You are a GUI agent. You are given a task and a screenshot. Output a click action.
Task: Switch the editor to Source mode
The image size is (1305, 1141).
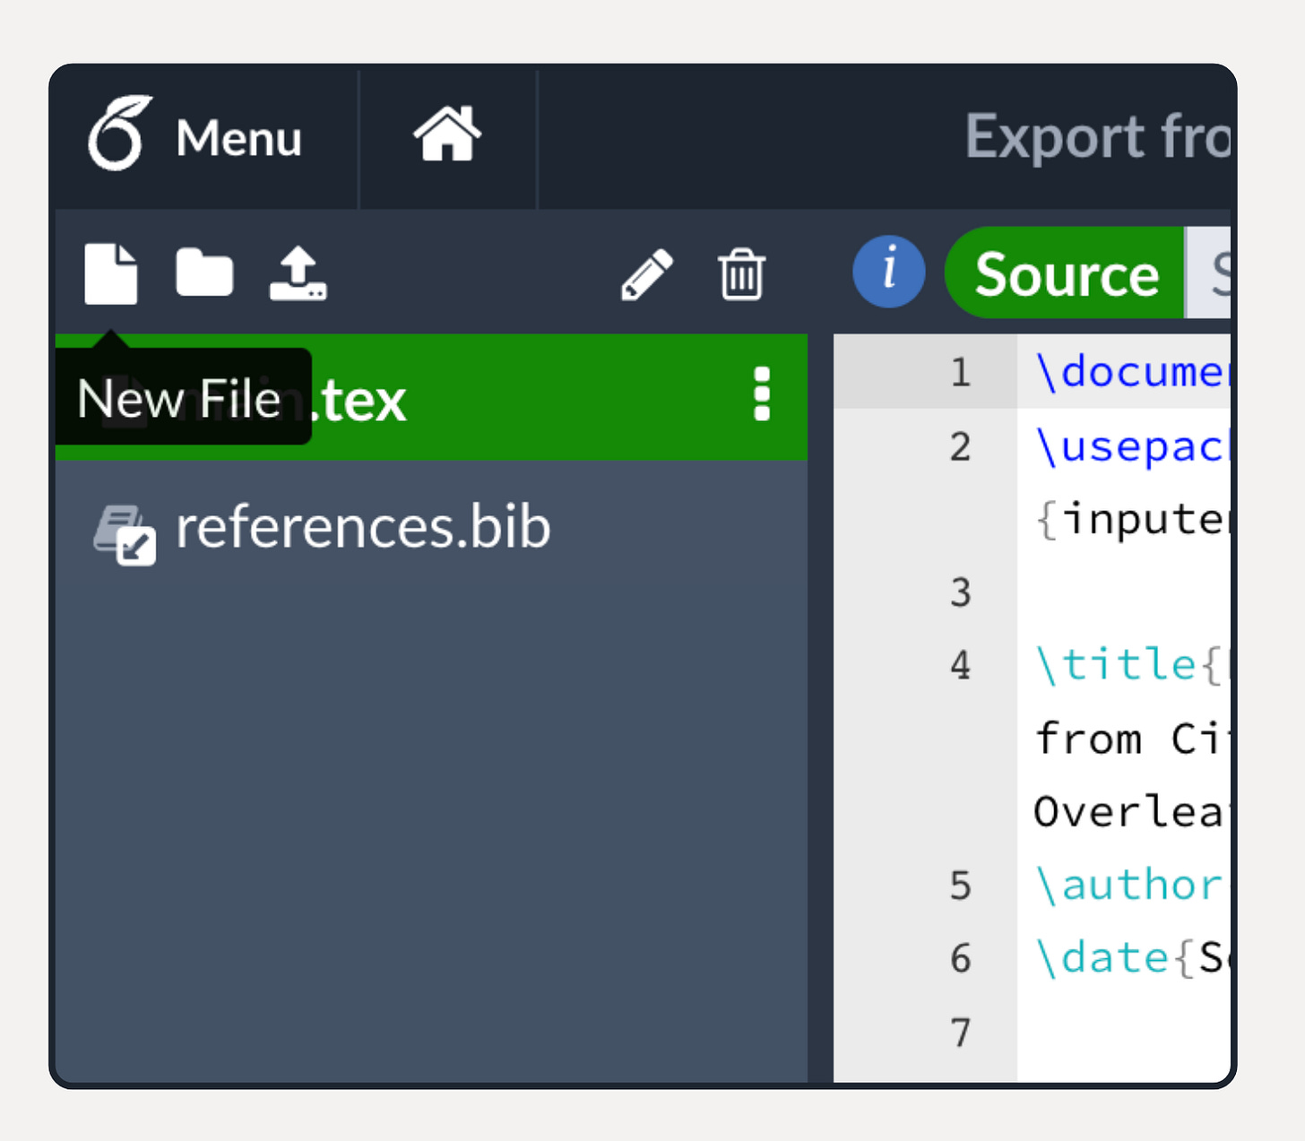[x=1065, y=273]
